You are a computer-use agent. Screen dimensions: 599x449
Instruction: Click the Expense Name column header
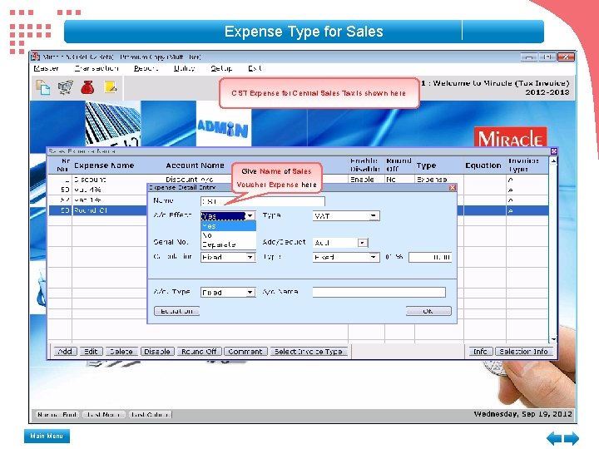104,165
